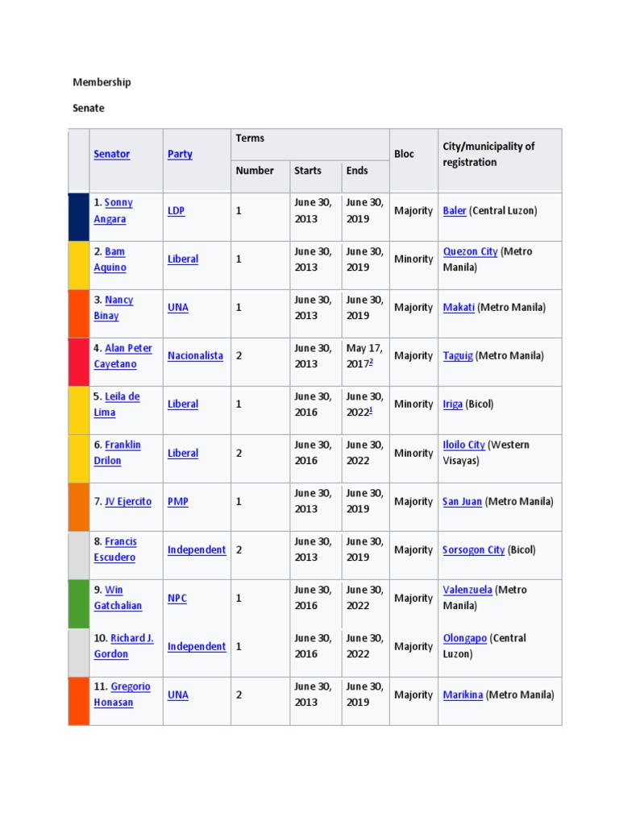Viewport: 619px width, 825px height.
Task: Click the Membership heading text
Action: 102,82
